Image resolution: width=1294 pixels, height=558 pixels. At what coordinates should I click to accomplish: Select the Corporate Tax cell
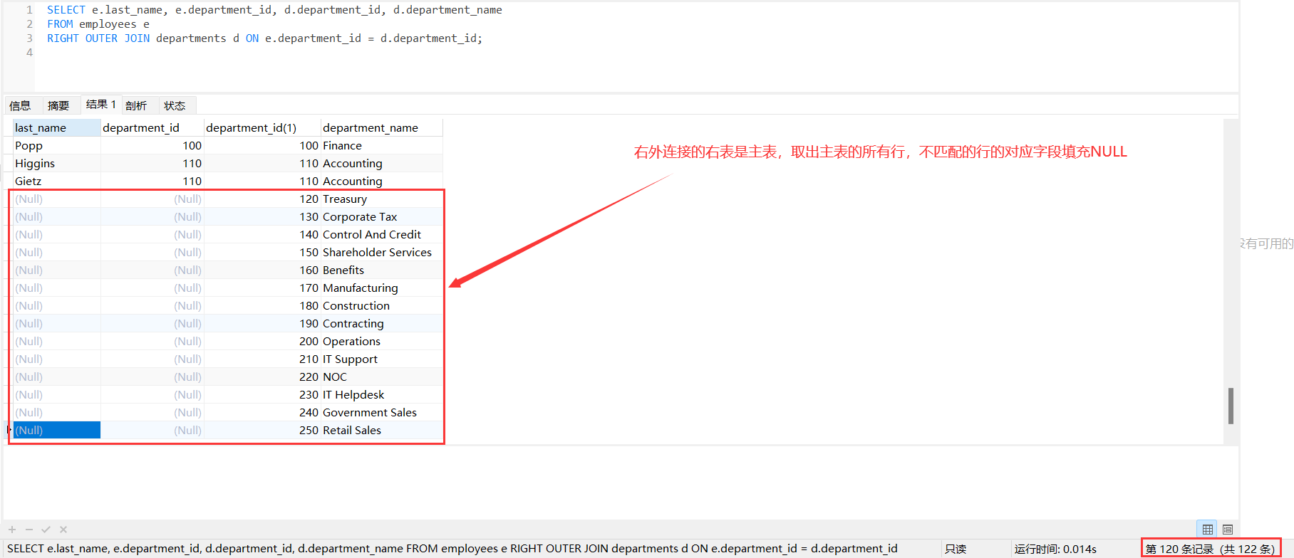[x=381, y=216]
